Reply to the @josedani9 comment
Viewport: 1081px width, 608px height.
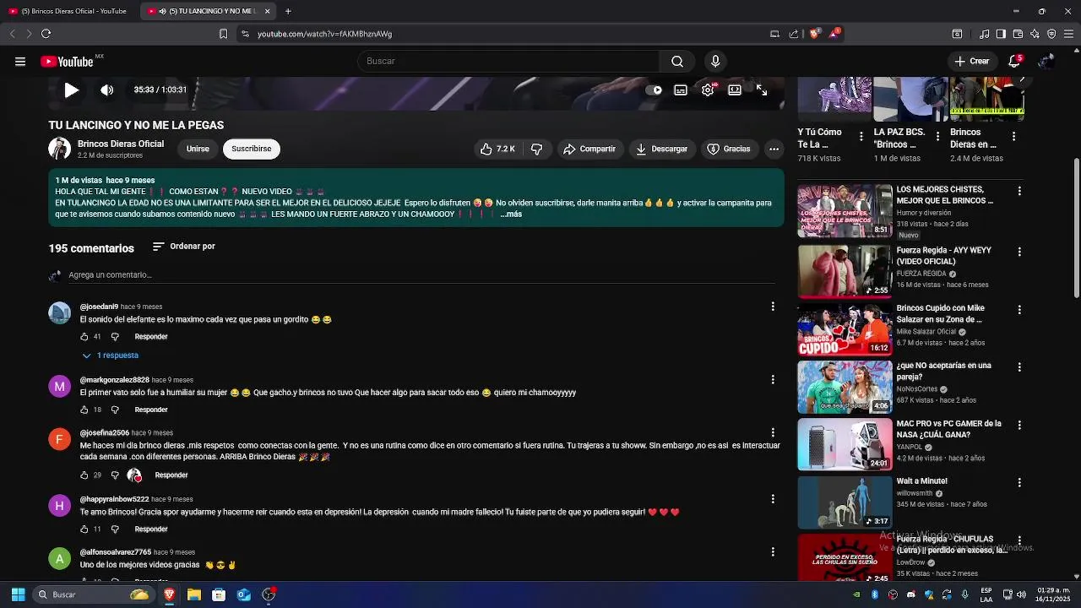click(151, 337)
